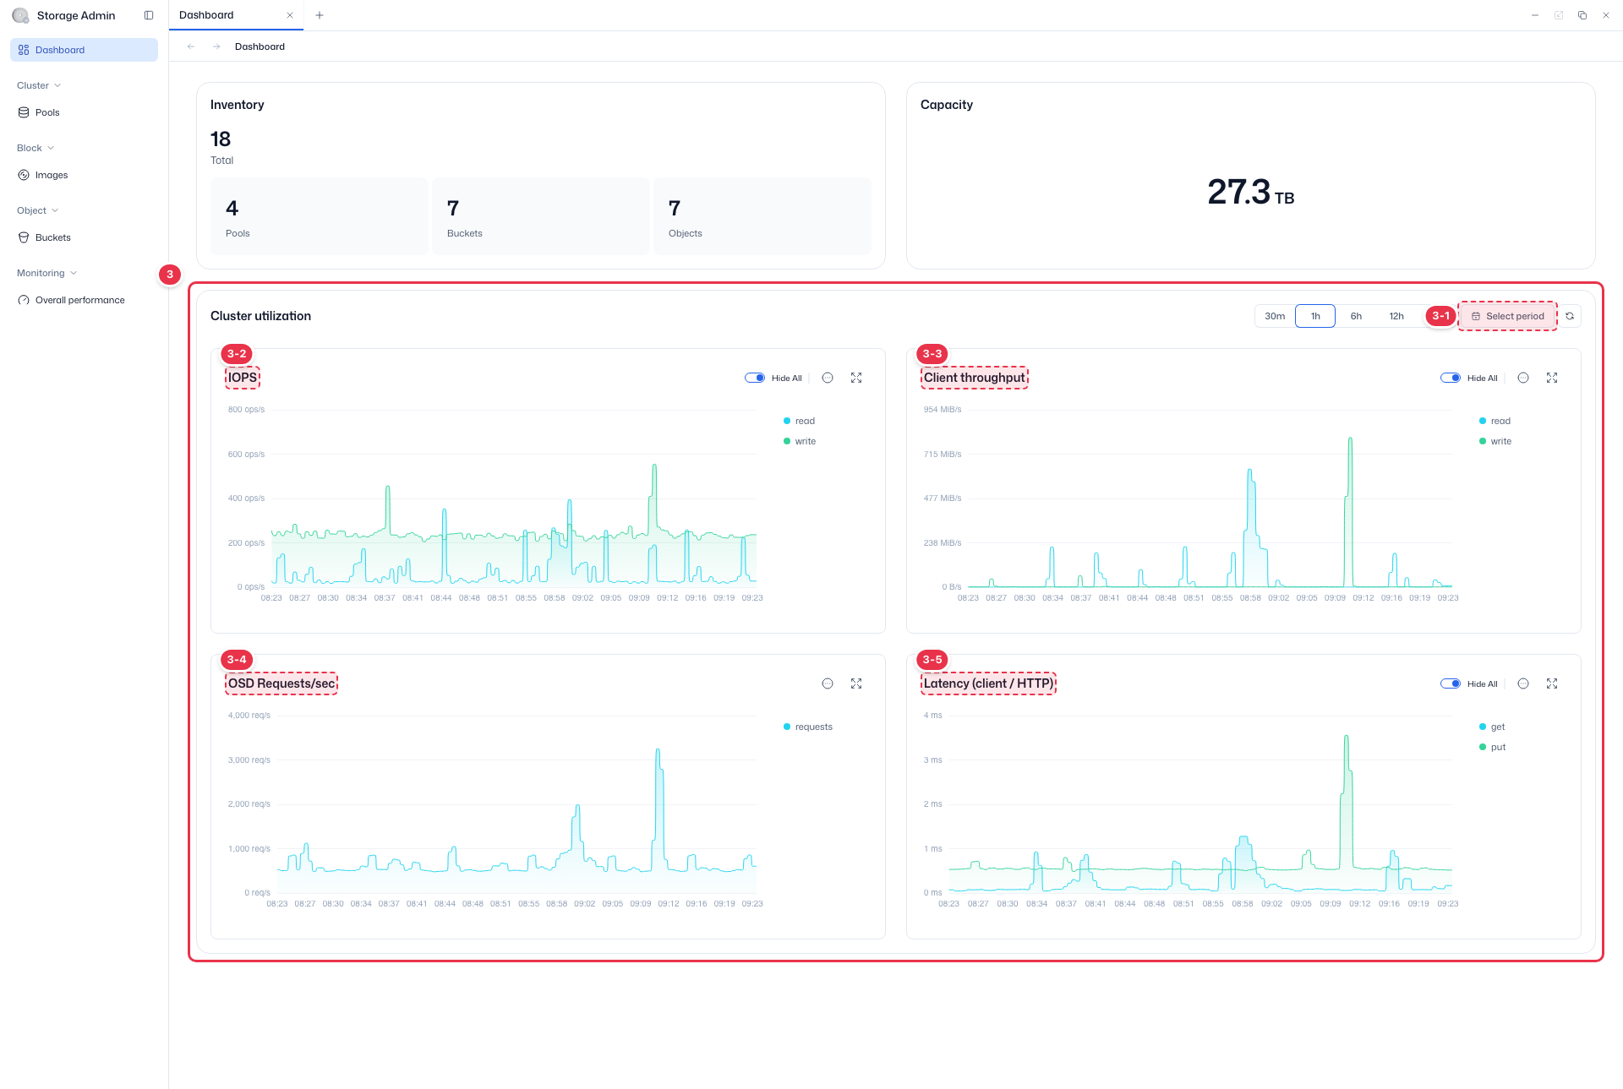The image size is (1623, 1089).
Task: Collapse the Monitoring section in sidebar
Action: 47,273
